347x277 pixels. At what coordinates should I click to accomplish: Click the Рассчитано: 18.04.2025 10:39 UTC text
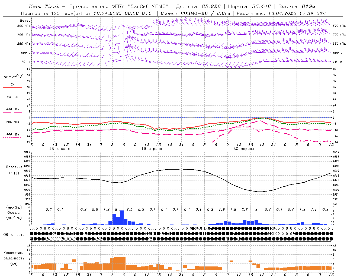(281, 13)
